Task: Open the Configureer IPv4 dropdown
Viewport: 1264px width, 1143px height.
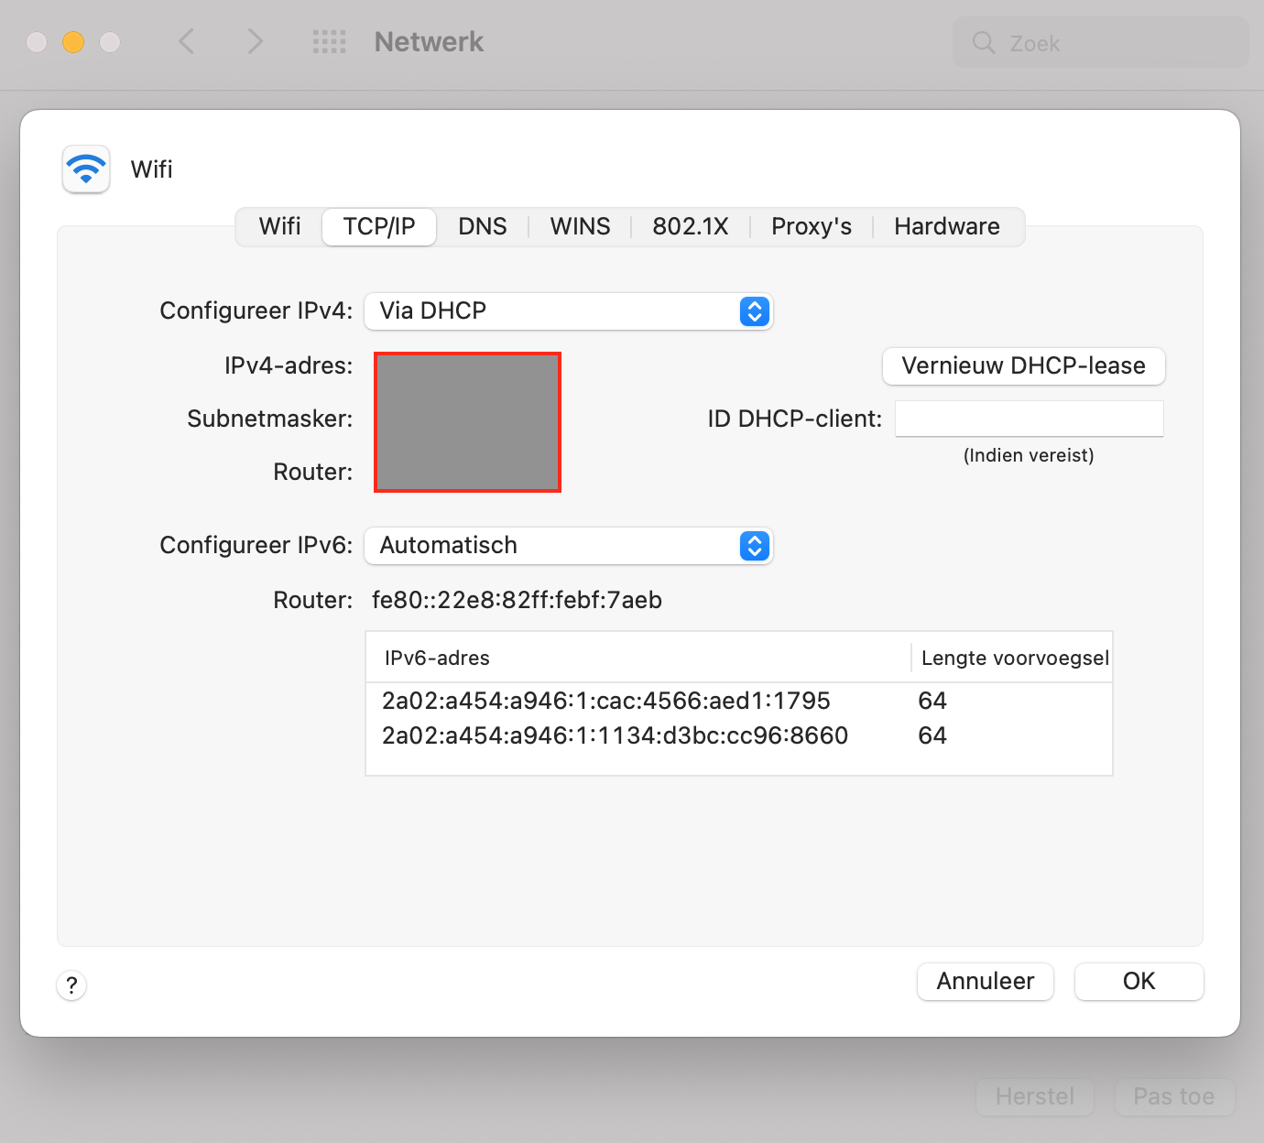Action: [569, 311]
